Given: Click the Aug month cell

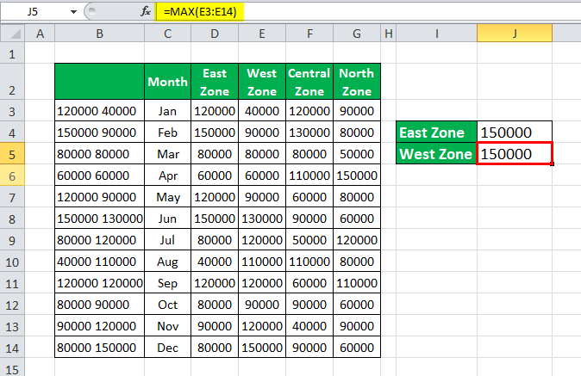Looking at the screenshot, I should tap(167, 262).
